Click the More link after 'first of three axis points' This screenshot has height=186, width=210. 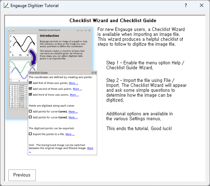pyautogui.click(x=73, y=83)
